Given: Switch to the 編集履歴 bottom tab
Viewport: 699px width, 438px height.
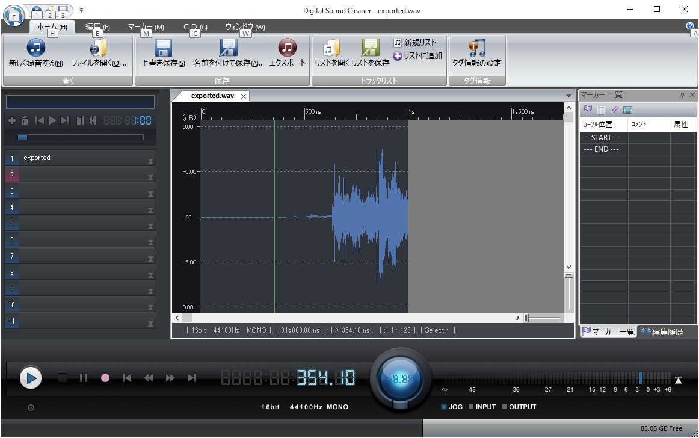Looking at the screenshot, I should [x=662, y=332].
